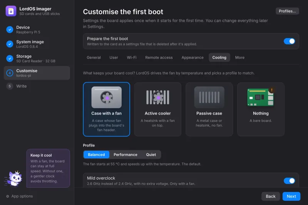308x205 pixels.
Task: Click the Write step number 5 icon
Action: pos(10,86)
